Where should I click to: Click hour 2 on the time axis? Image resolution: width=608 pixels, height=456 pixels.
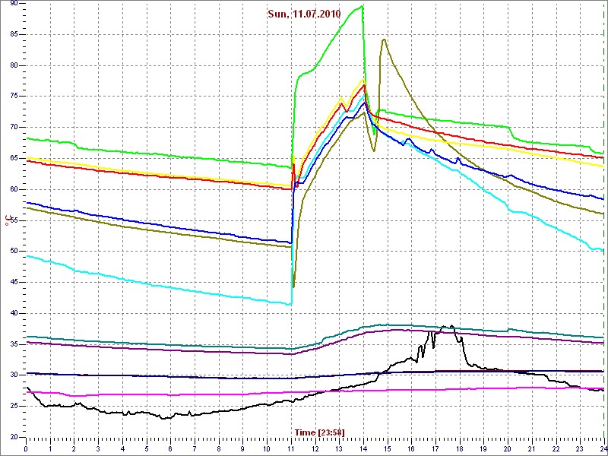pos(74,448)
